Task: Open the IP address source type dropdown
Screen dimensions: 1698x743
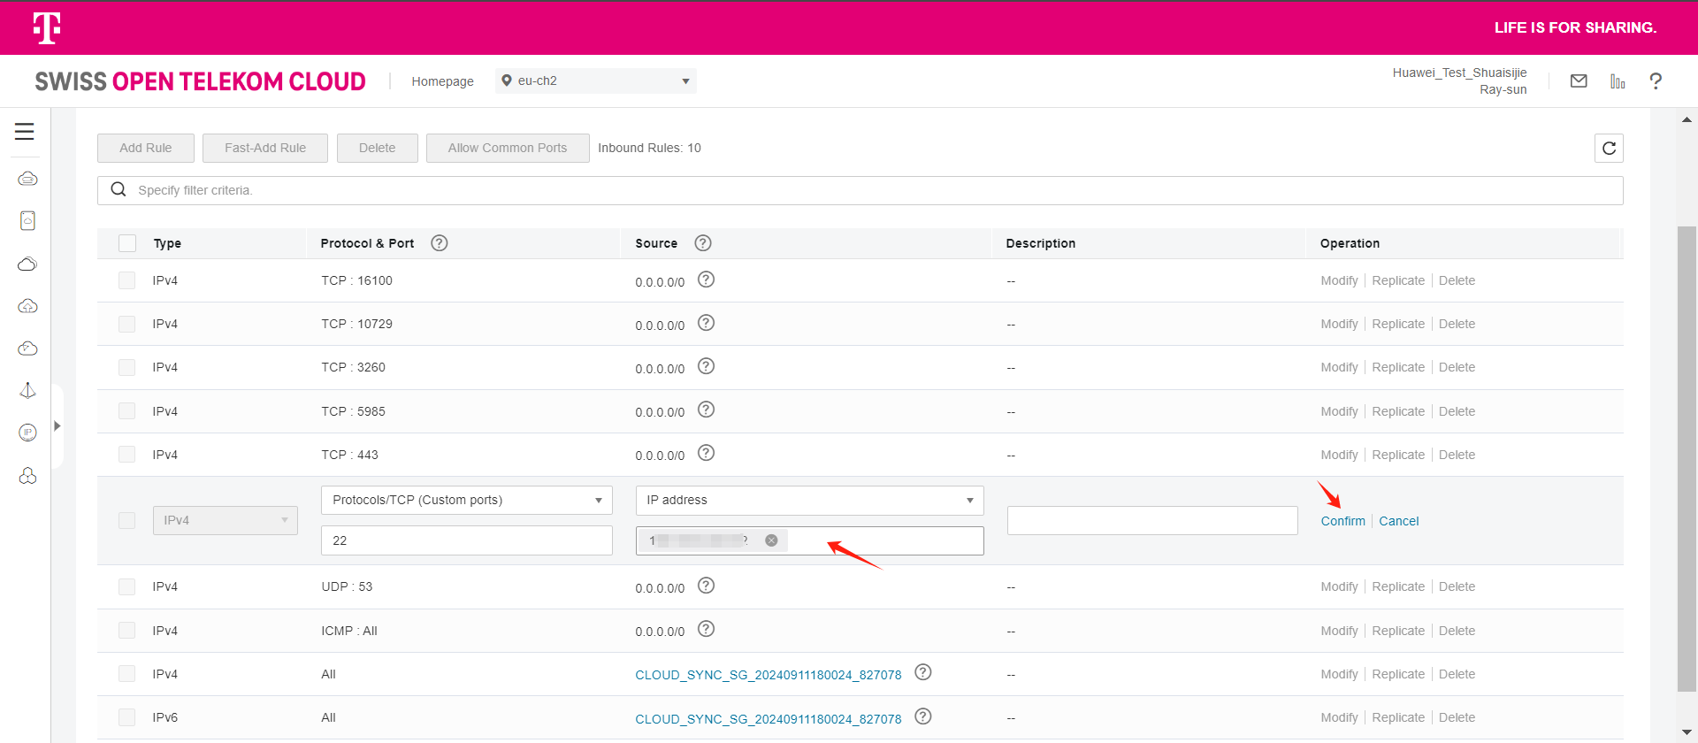Action: point(809,500)
